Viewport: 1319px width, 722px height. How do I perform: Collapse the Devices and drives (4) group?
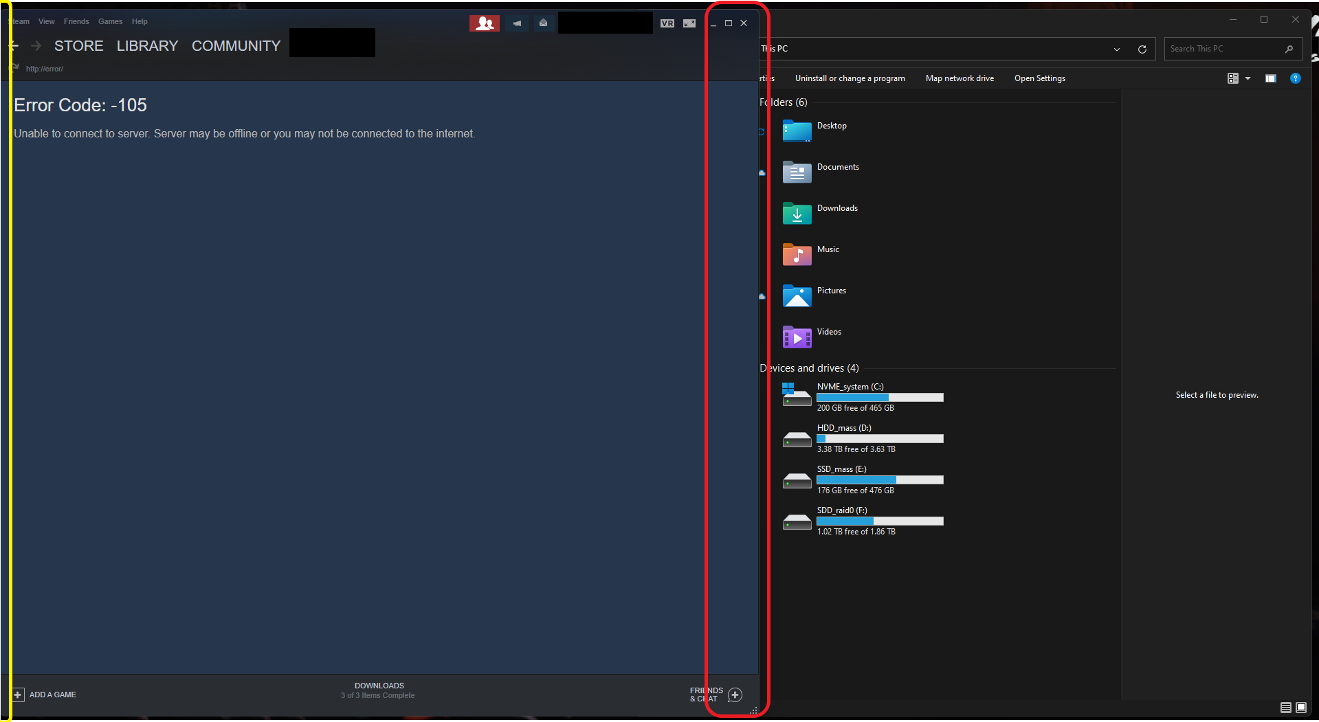pos(810,368)
